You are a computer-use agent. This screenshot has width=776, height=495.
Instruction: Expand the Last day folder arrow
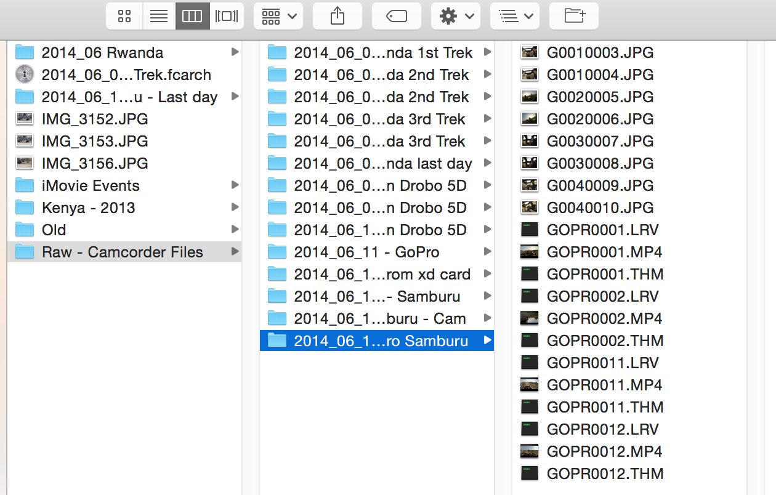point(235,97)
